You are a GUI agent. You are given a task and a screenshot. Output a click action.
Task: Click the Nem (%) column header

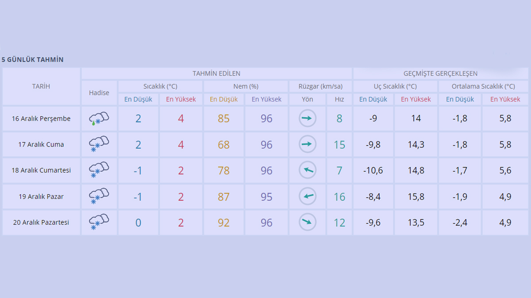click(x=246, y=87)
